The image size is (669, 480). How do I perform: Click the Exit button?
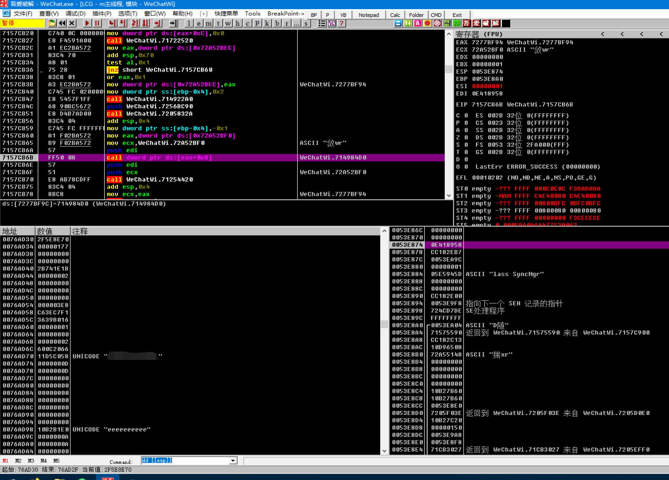pyautogui.click(x=457, y=15)
